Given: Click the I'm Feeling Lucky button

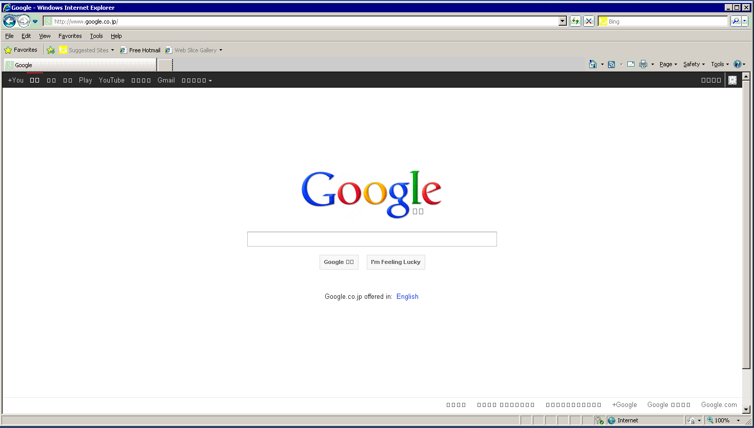Looking at the screenshot, I should pos(395,262).
